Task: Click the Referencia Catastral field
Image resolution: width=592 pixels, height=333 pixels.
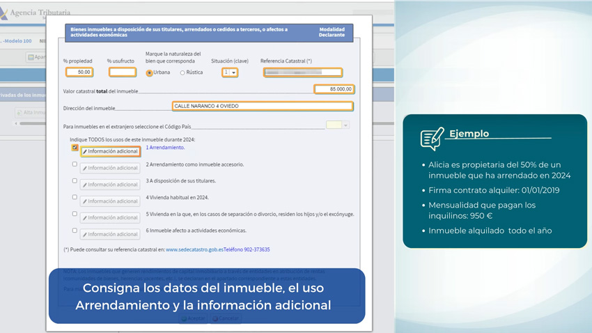Action: [x=302, y=72]
